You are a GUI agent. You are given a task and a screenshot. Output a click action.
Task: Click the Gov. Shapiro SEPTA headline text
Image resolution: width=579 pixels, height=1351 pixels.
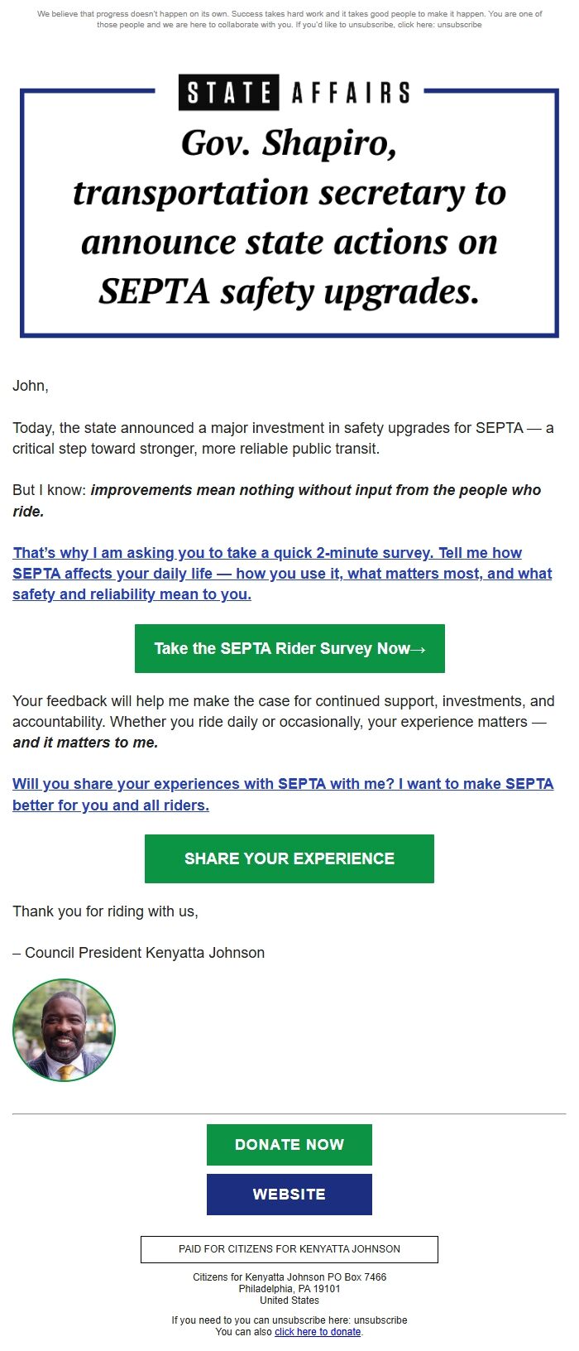289,218
